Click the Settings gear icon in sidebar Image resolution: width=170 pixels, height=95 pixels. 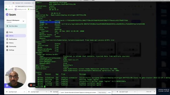click(x=7, y=50)
